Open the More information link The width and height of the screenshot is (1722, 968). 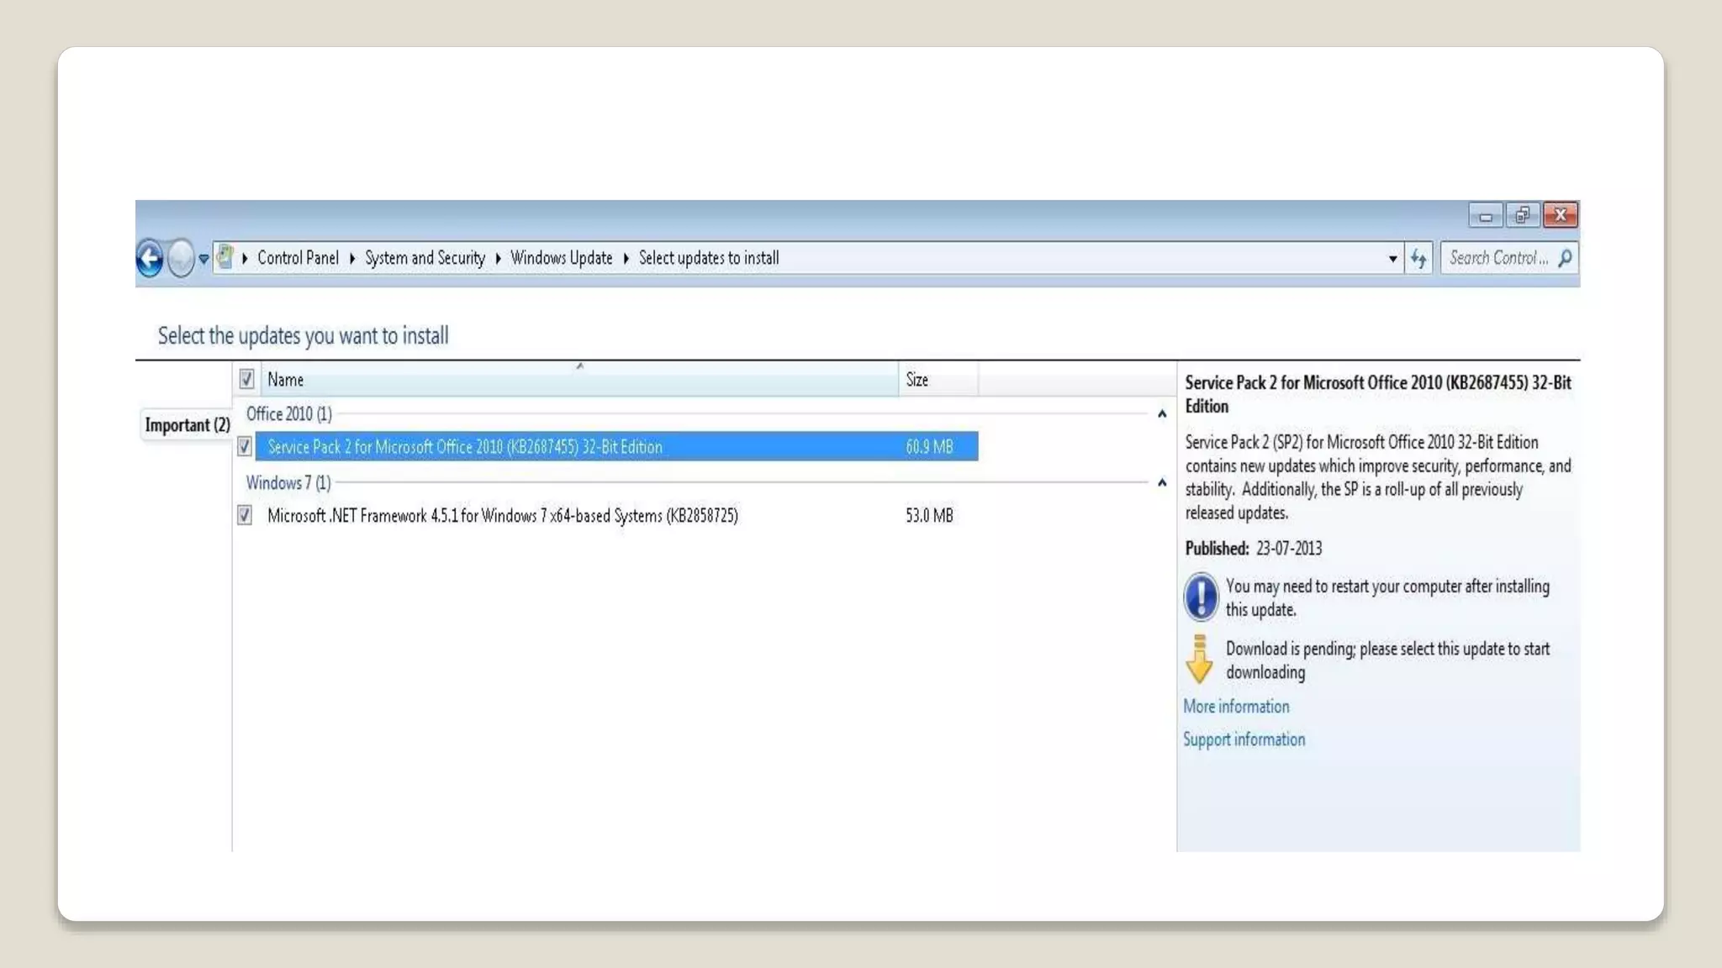(1235, 707)
